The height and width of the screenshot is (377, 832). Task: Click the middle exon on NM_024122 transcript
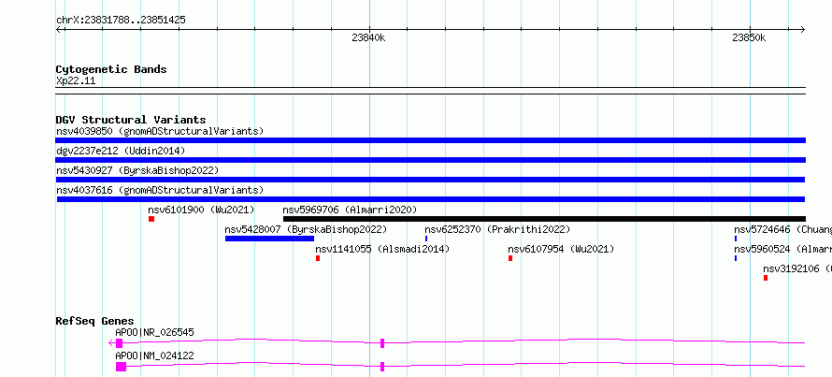click(382, 367)
